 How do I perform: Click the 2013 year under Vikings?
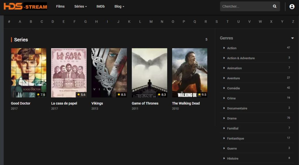coord(95,109)
